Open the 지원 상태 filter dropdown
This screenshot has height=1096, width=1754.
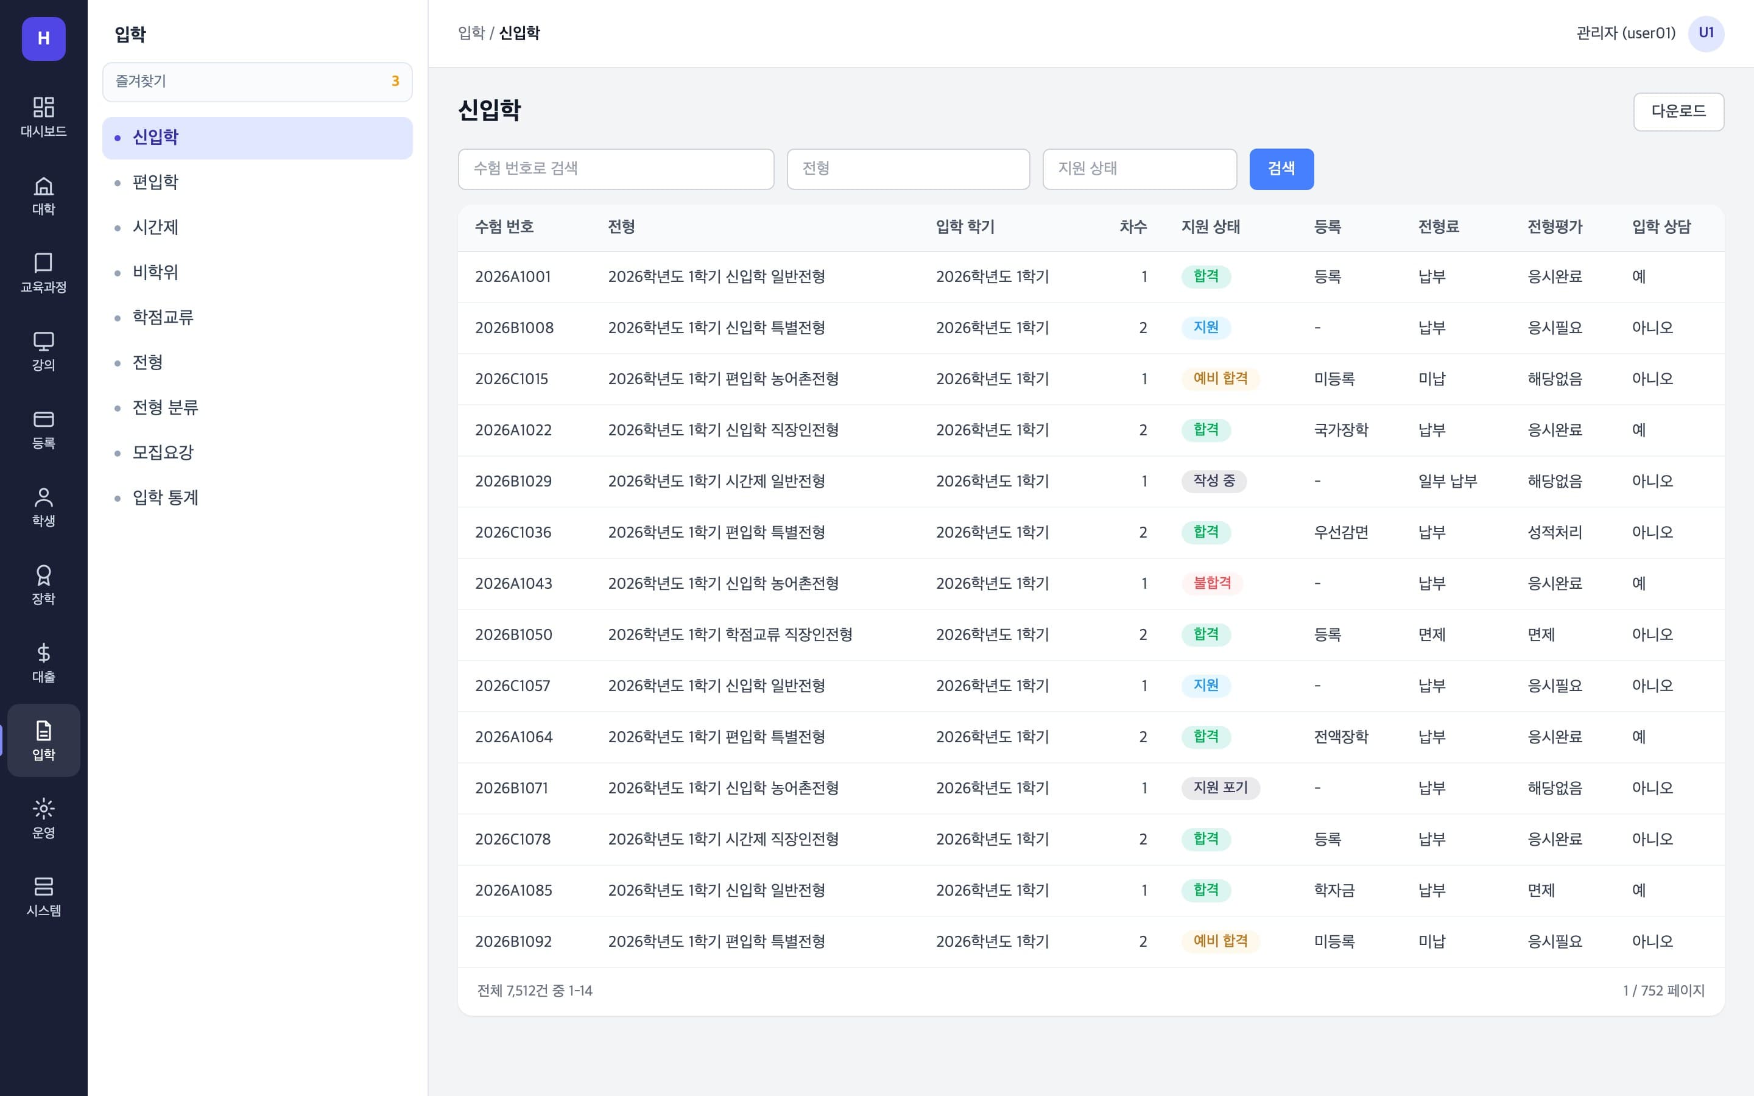point(1139,169)
